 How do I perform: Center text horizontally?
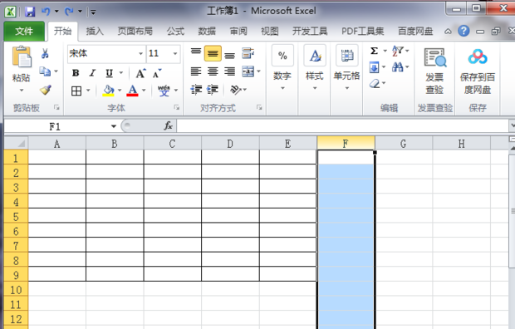[x=213, y=71]
